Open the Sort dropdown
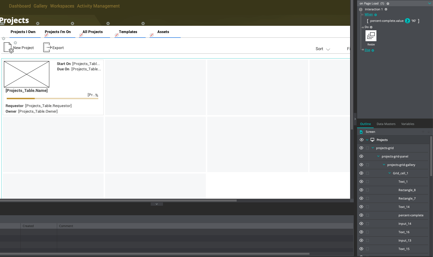Viewport: 433px width, 257px height. (x=323, y=49)
